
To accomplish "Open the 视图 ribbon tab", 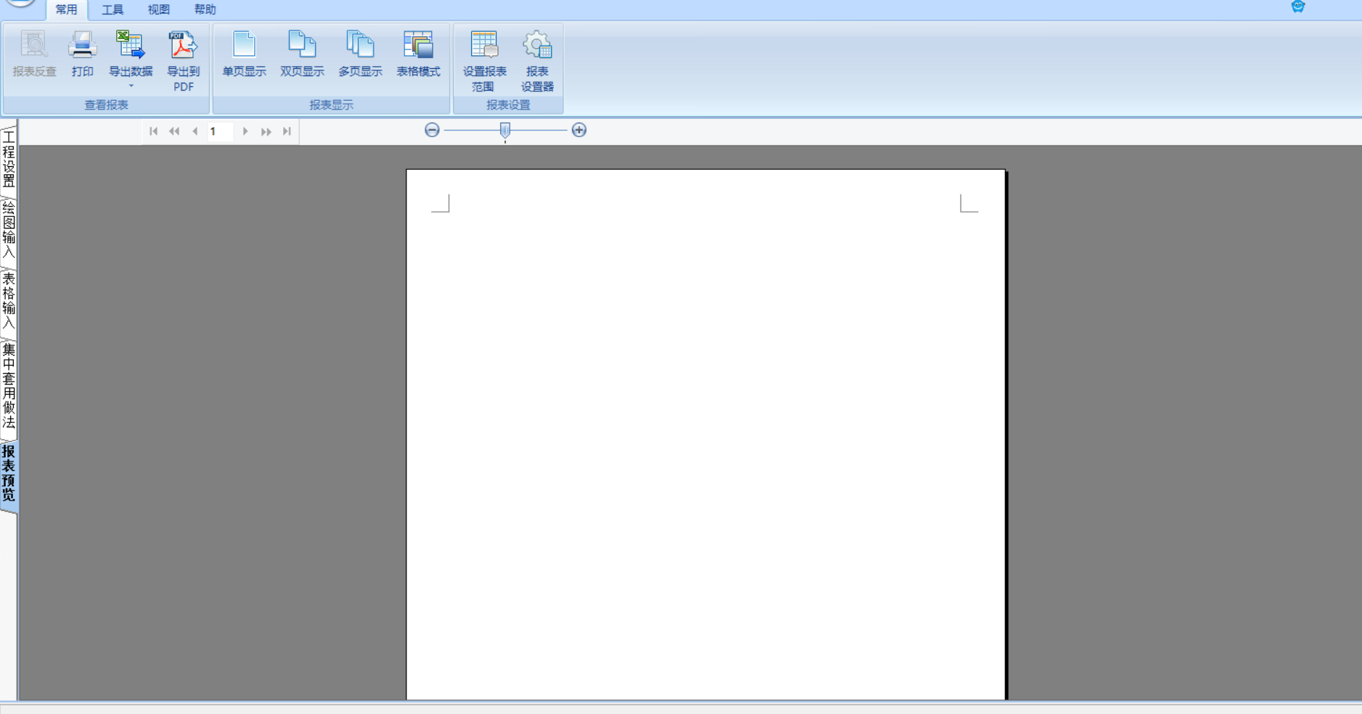I will (x=158, y=9).
